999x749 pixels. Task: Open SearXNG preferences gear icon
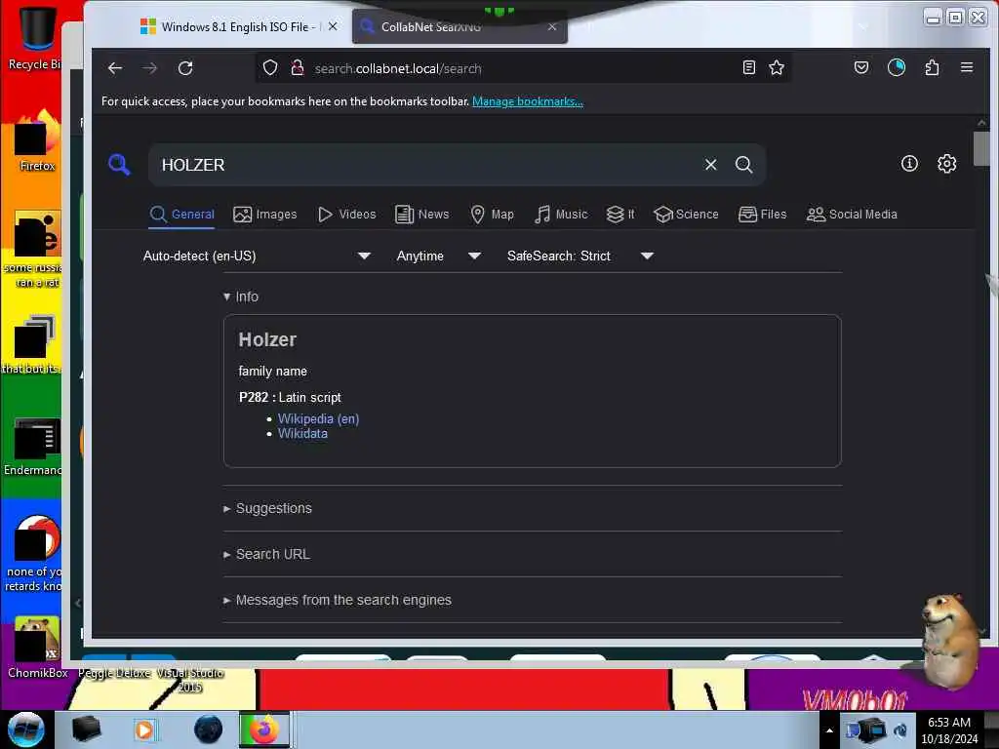(946, 164)
